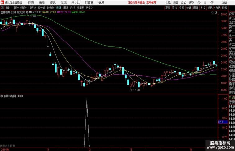Open the 市场 menu
This screenshot has width=235, height=151.
(42, 2)
